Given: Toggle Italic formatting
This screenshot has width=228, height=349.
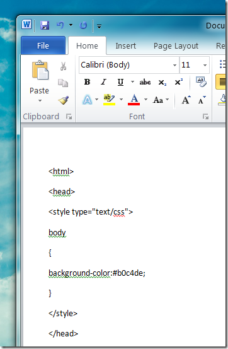Looking at the screenshot, I should coord(103,82).
